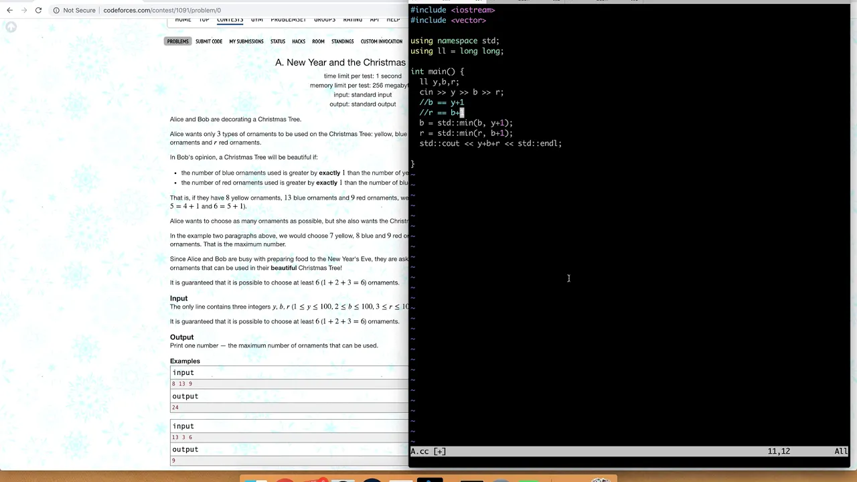
Task: Click the 'using namespace std;' code line
Action: [x=455, y=41]
